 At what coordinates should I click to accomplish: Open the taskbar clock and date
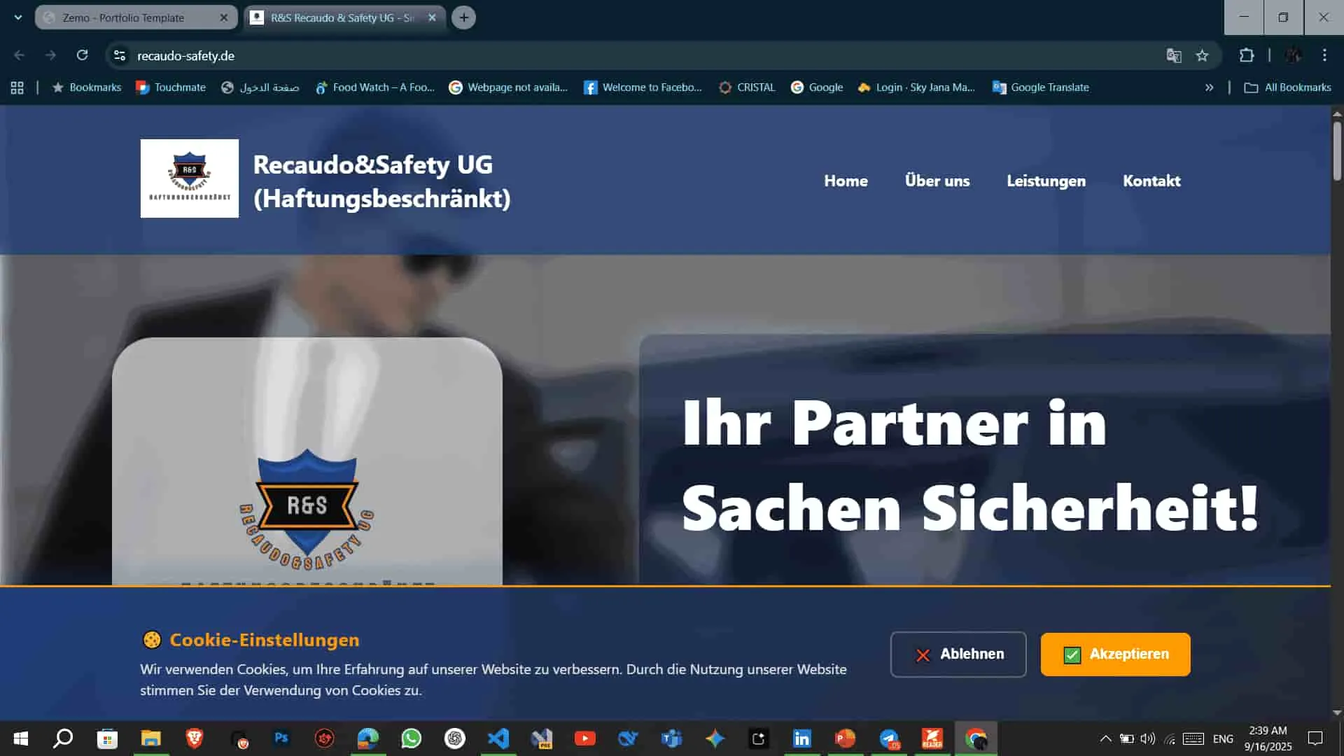tap(1268, 738)
